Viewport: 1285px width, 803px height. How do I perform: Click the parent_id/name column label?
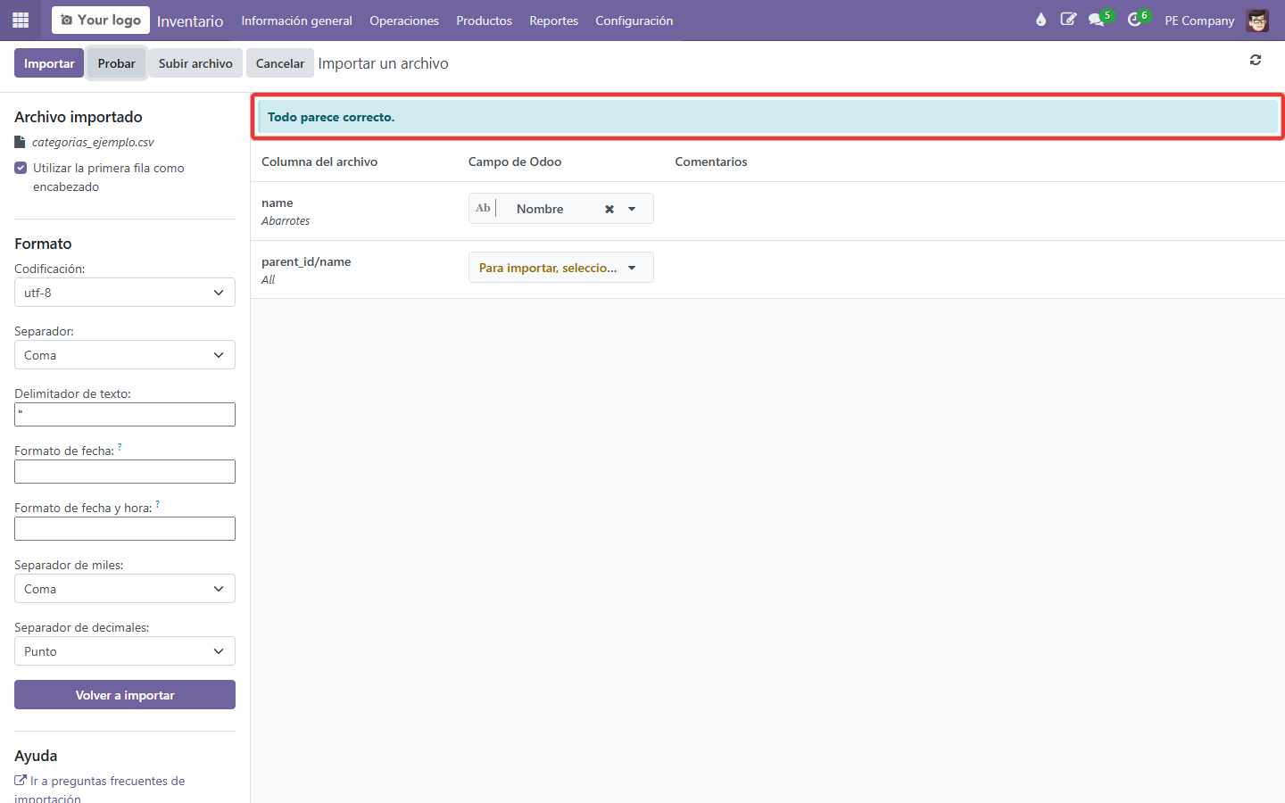pyautogui.click(x=306, y=261)
